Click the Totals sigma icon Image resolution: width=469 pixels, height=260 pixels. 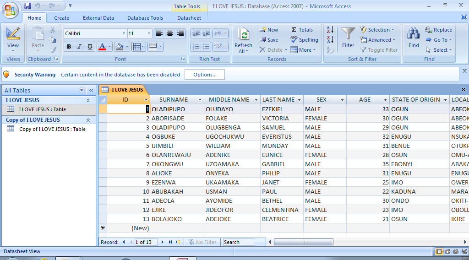pyautogui.click(x=294, y=30)
